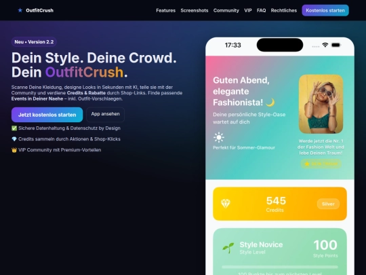Click the sun weather icon in phone mockup

pyautogui.click(x=219, y=137)
